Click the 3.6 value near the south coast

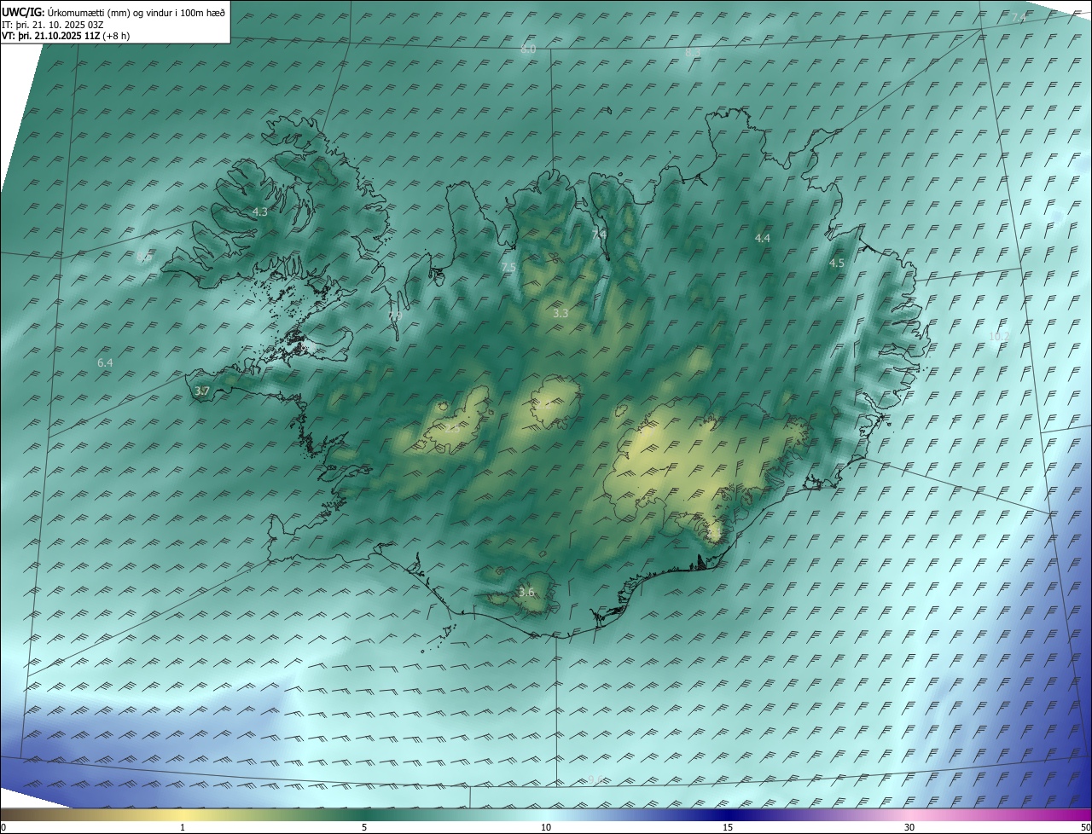(x=526, y=593)
